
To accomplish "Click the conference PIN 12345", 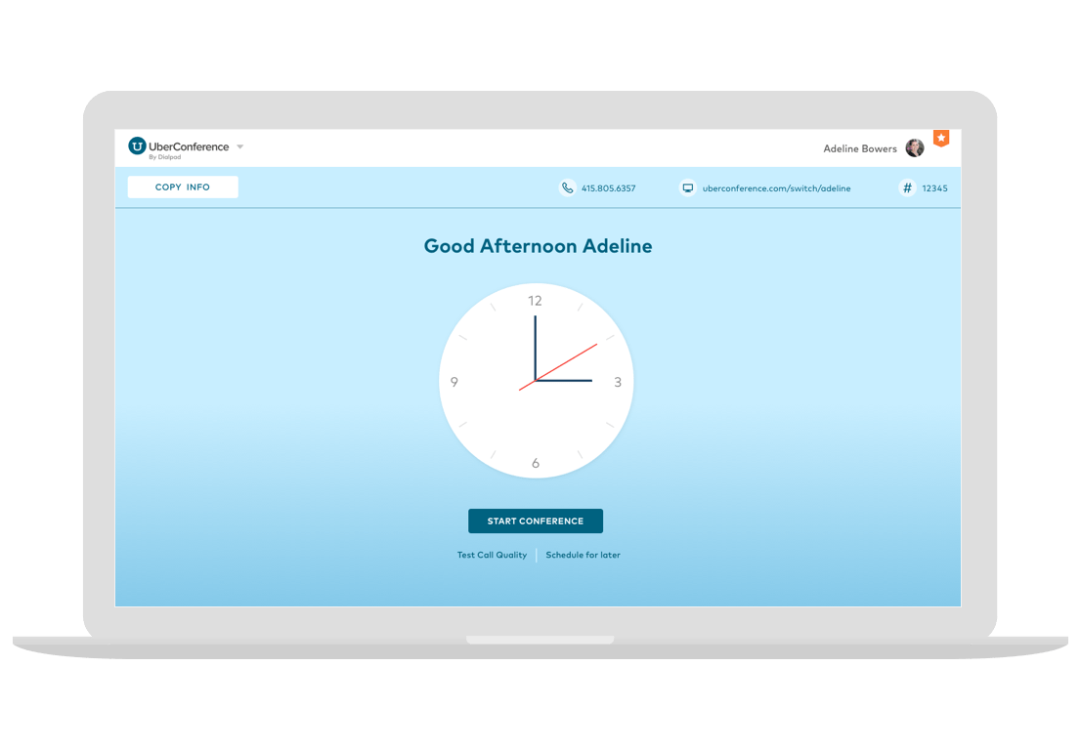I will point(933,187).
